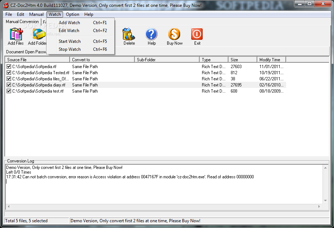The width and height of the screenshot is (334, 228).
Task: Click the Buy Now dollar icon
Action: pos(174,34)
